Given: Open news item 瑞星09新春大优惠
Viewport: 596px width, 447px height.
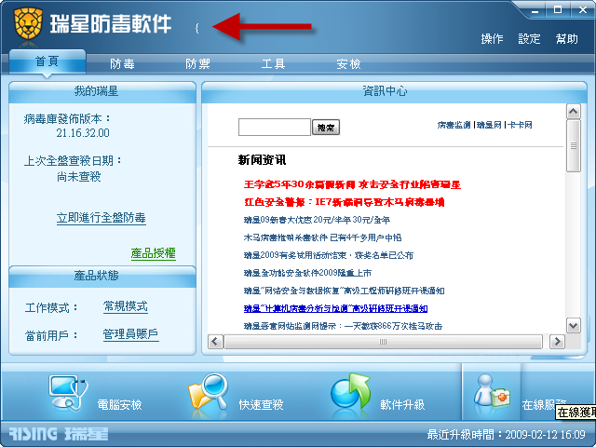Looking at the screenshot, I should (x=317, y=220).
